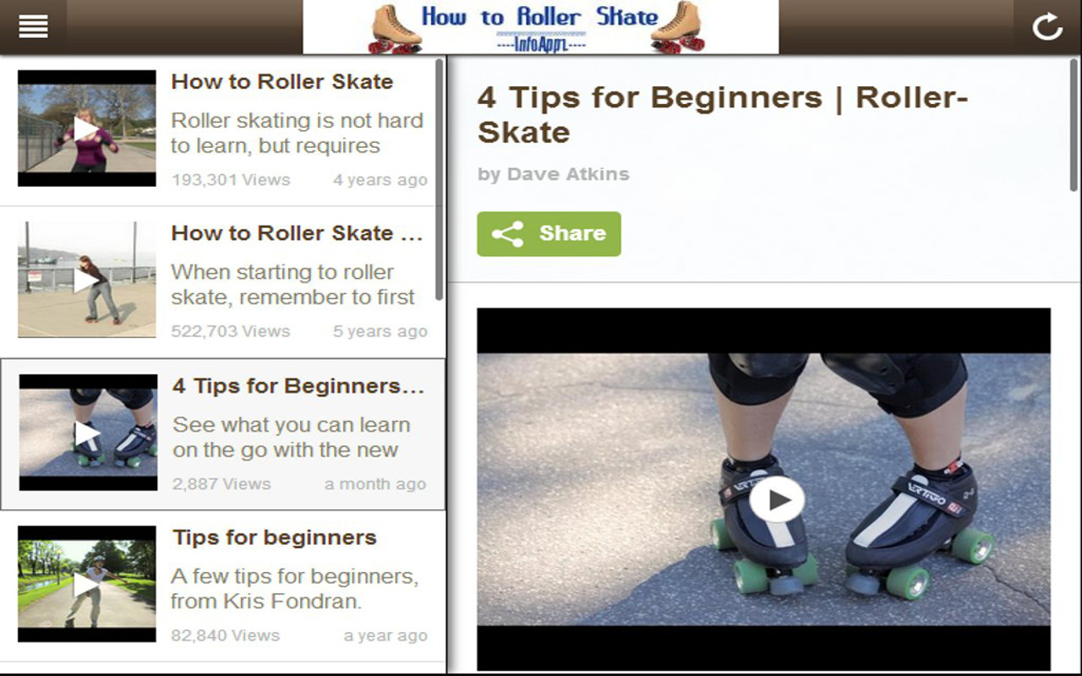Play the Tips for beginners thumbnail
Viewport: 1082px width, 676px height.
87,584
